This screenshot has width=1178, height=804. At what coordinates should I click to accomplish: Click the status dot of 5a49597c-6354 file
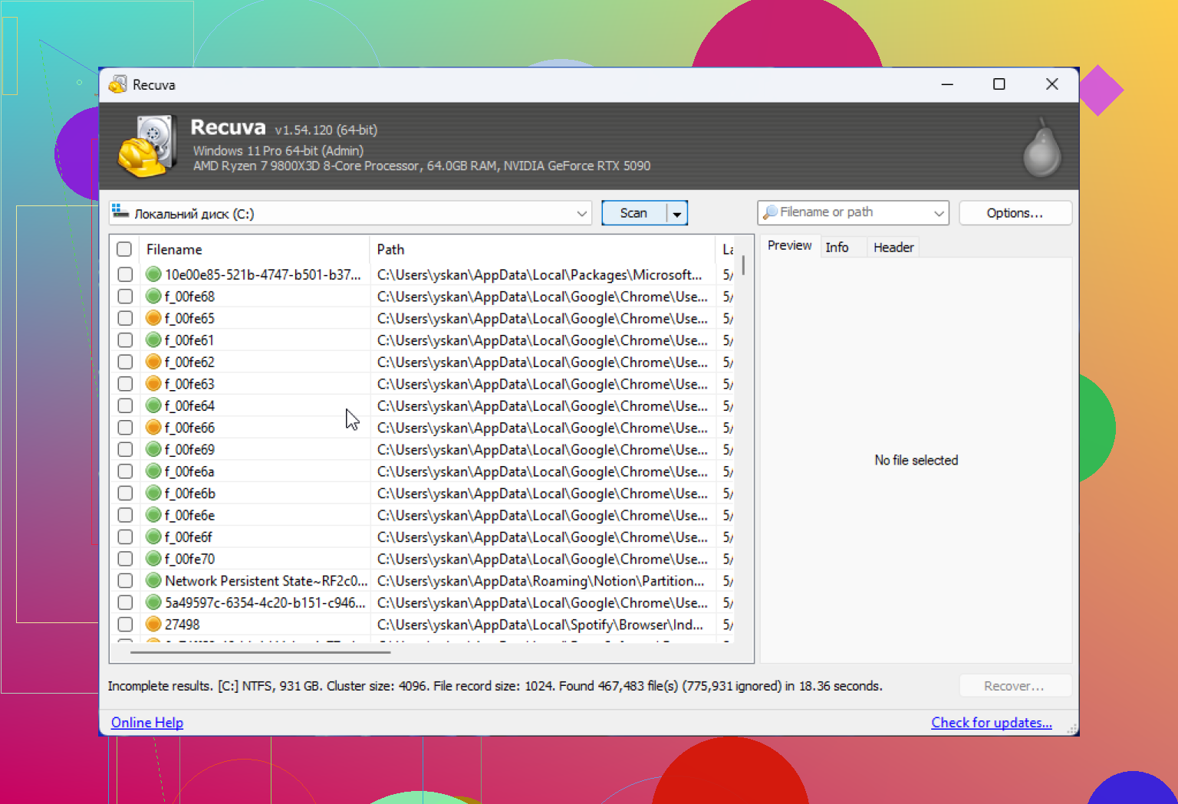point(153,602)
